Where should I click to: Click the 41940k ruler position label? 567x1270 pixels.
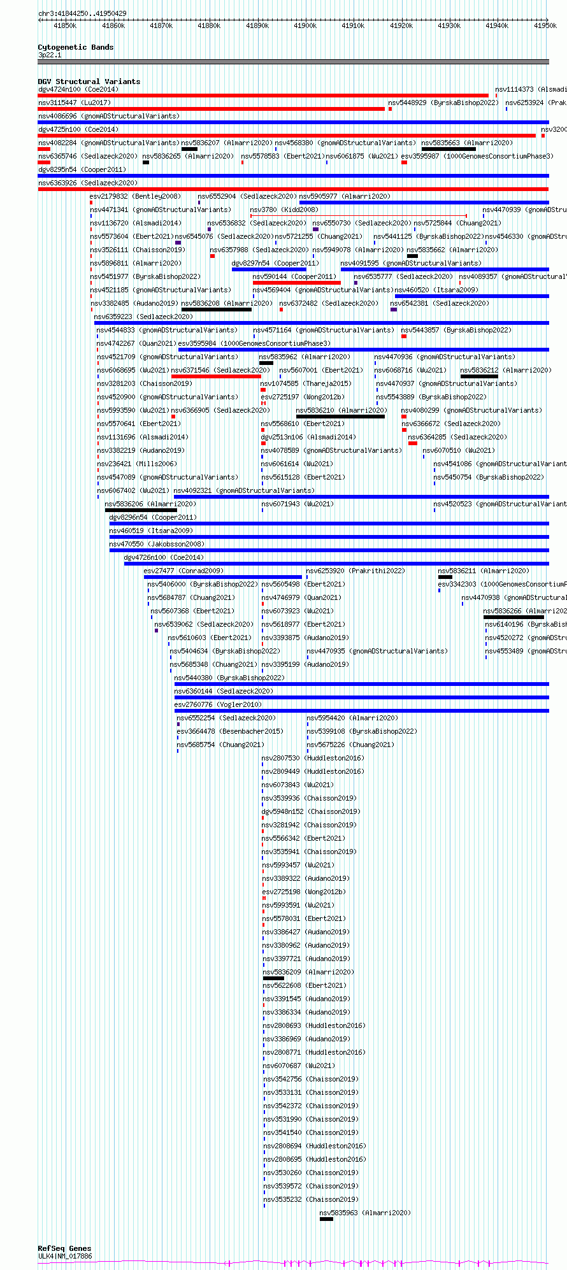click(497, 25)
